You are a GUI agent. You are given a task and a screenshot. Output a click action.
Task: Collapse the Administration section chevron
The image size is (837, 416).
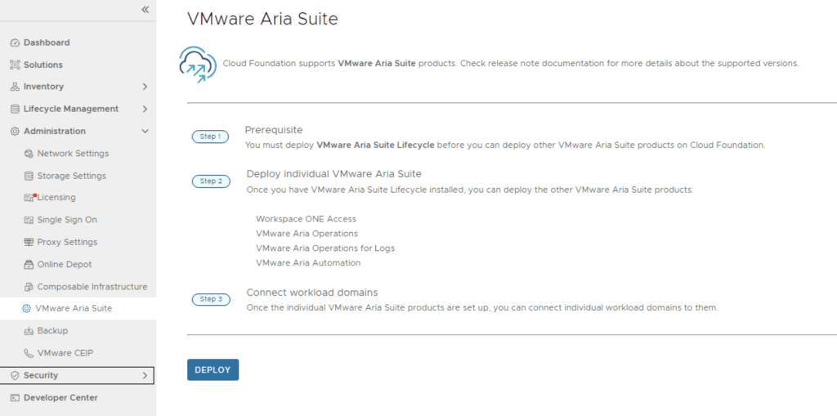[145, 131]
